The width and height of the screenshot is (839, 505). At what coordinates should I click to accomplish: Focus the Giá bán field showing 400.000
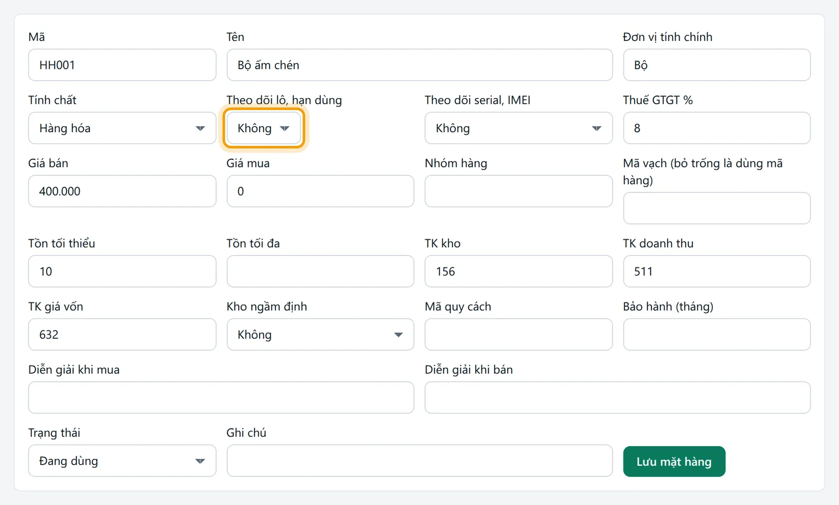[x=122, y=191]
